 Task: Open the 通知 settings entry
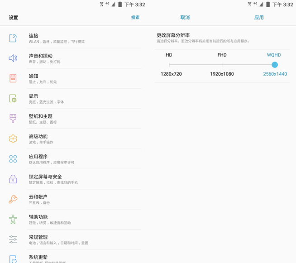[x=84, y=78]
